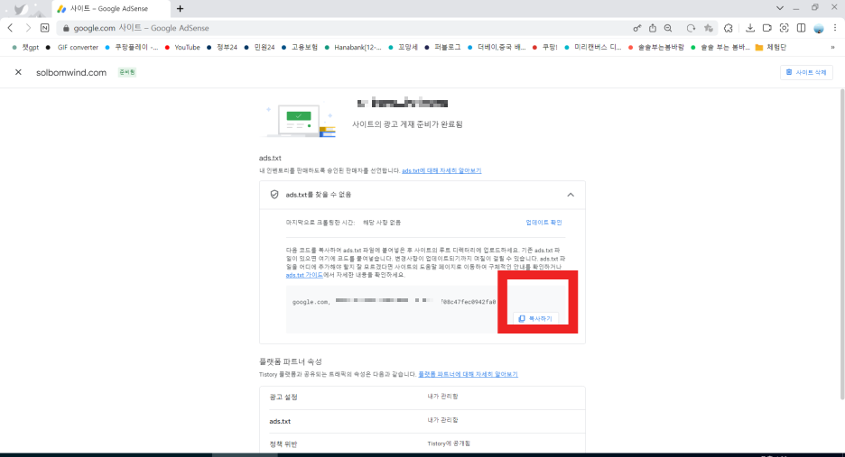The height and width of the screenshot is (457, 845).
Task: Open the 쿠팡플레이 bookmark
Action: coord(132,48)
